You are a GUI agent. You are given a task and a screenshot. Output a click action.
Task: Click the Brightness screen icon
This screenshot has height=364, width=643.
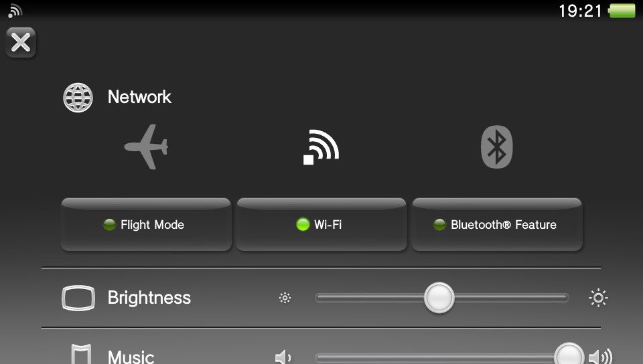pyautogui.click(x=78, y=298)
